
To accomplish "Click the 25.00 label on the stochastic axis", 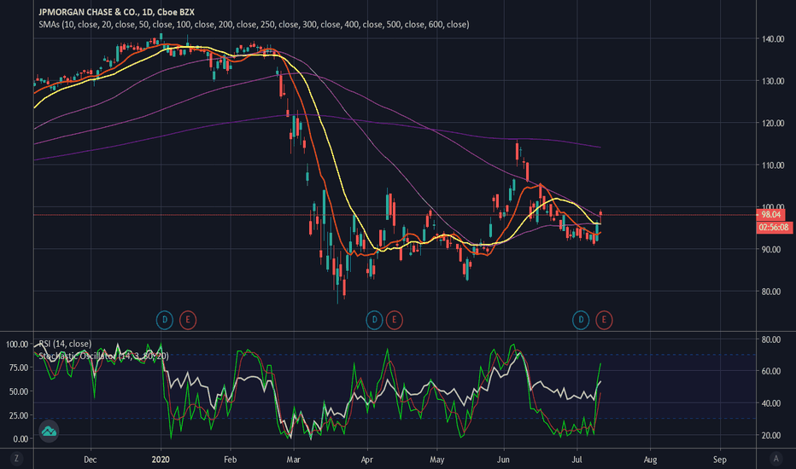I will (x=19, y=415).
